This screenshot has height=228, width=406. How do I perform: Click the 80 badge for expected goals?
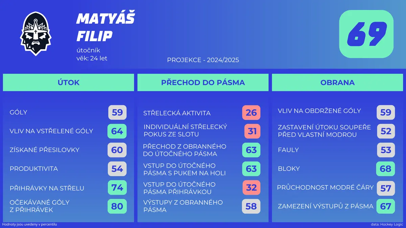coord(117,206)
